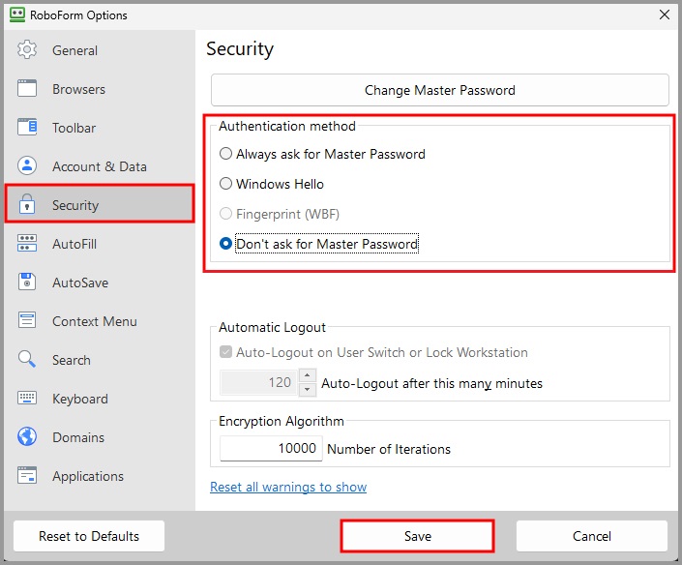Click the RoboForm logo in title bar
The image size is (682, 565).
(17, 15)
